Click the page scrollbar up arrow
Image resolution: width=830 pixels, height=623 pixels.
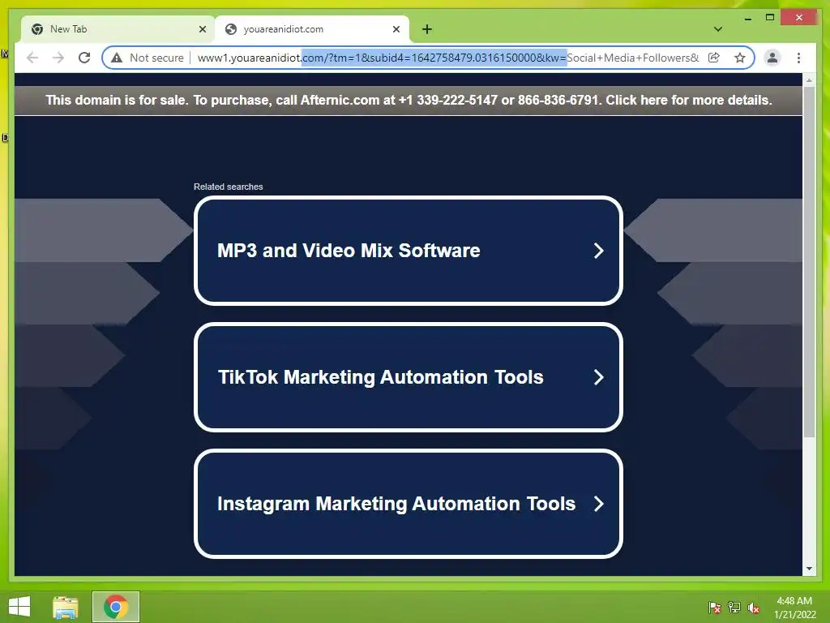coord(809,80)
